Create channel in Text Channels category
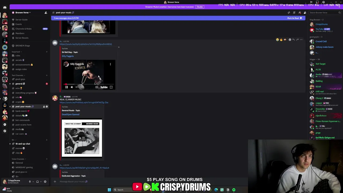Screen dimensions: 343x193 pyautogui.click(x=47, y=75)
